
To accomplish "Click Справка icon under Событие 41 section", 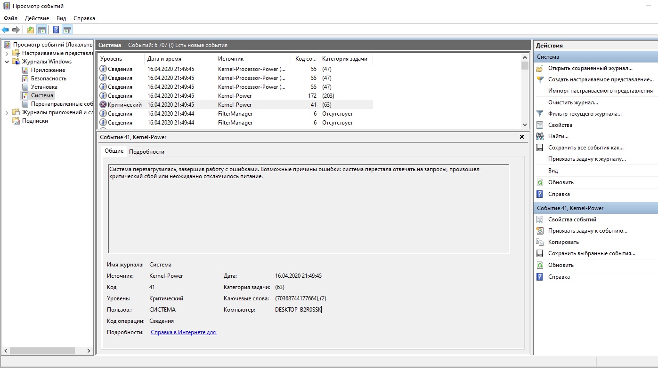I will [x=540, y=277].
